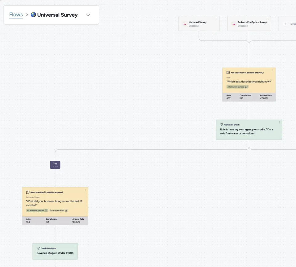296x267 pixels.
Task: Click the globe icon beside Universal Survey title
Action: click(33, 15)
